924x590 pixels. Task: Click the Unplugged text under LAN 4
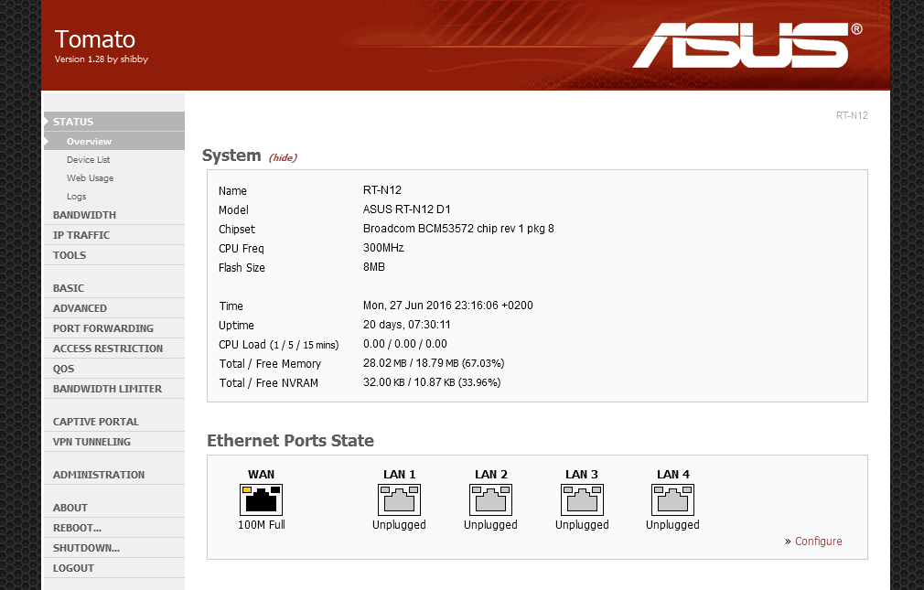[x=673, y=524]
